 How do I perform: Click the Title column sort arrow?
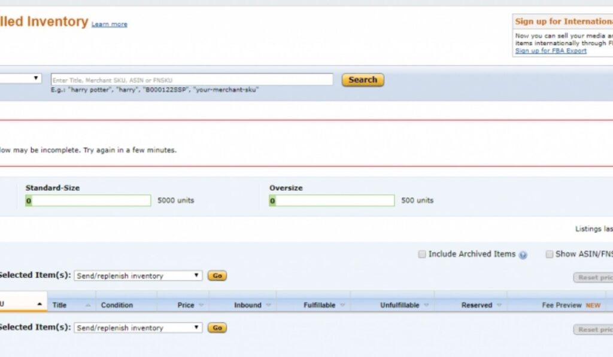(x=87, y=304)
